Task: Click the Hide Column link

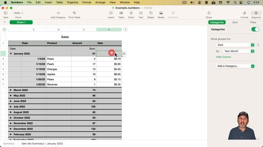Action: tap(224, 57)
